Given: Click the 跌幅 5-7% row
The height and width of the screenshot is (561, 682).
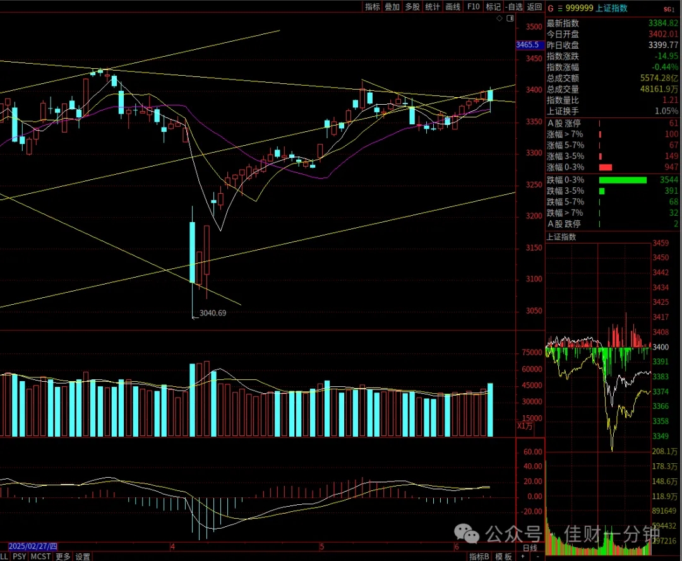Looking at the screenshot, I should (613, 202).
